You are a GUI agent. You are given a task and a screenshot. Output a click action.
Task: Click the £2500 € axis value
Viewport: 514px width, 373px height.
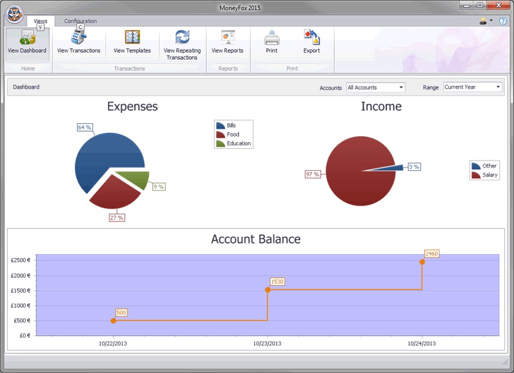(21, 261)
